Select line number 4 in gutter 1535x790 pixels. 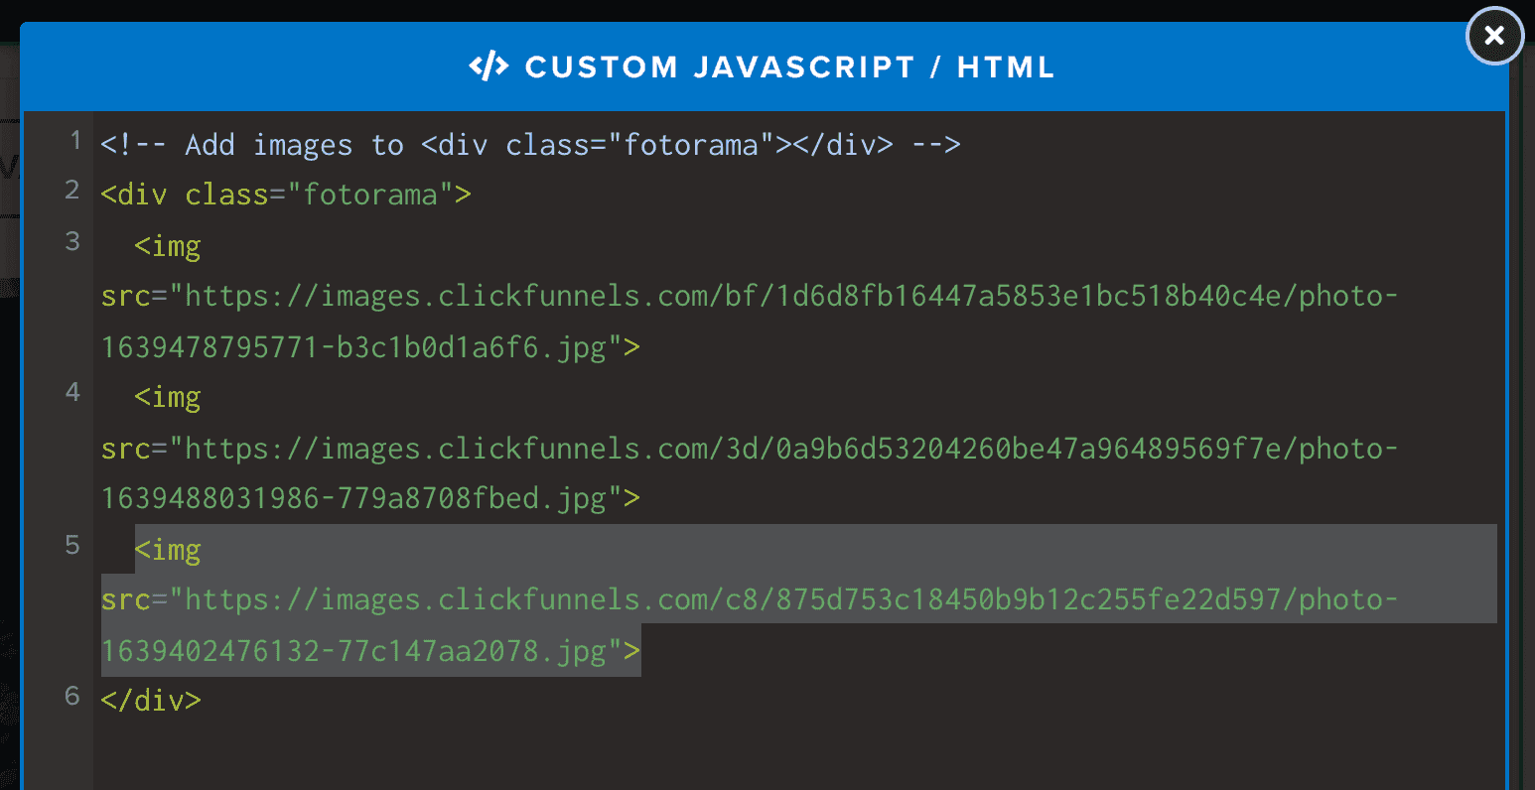pos(72,392)
